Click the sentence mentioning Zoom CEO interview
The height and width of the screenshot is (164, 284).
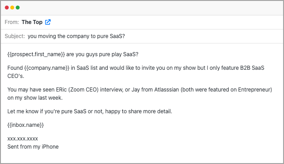[x=140, y=93]
